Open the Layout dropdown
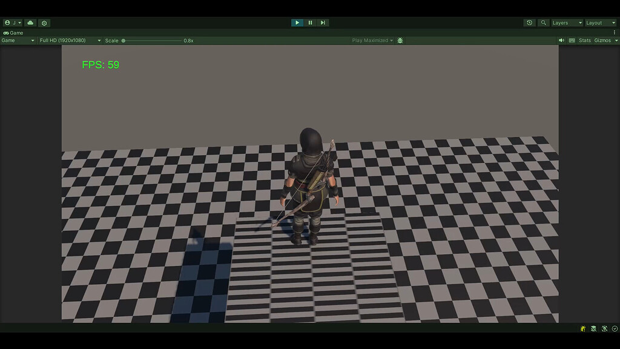Image resolution: width=620 pixels, height=349 pixels. (x=599, y=22)
